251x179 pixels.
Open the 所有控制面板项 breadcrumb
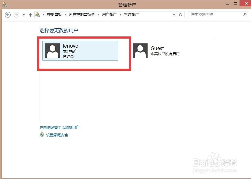coord(82,14)
